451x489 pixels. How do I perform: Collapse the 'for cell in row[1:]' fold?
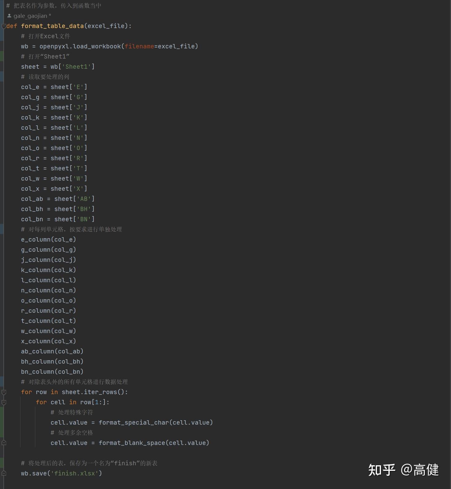4,402
